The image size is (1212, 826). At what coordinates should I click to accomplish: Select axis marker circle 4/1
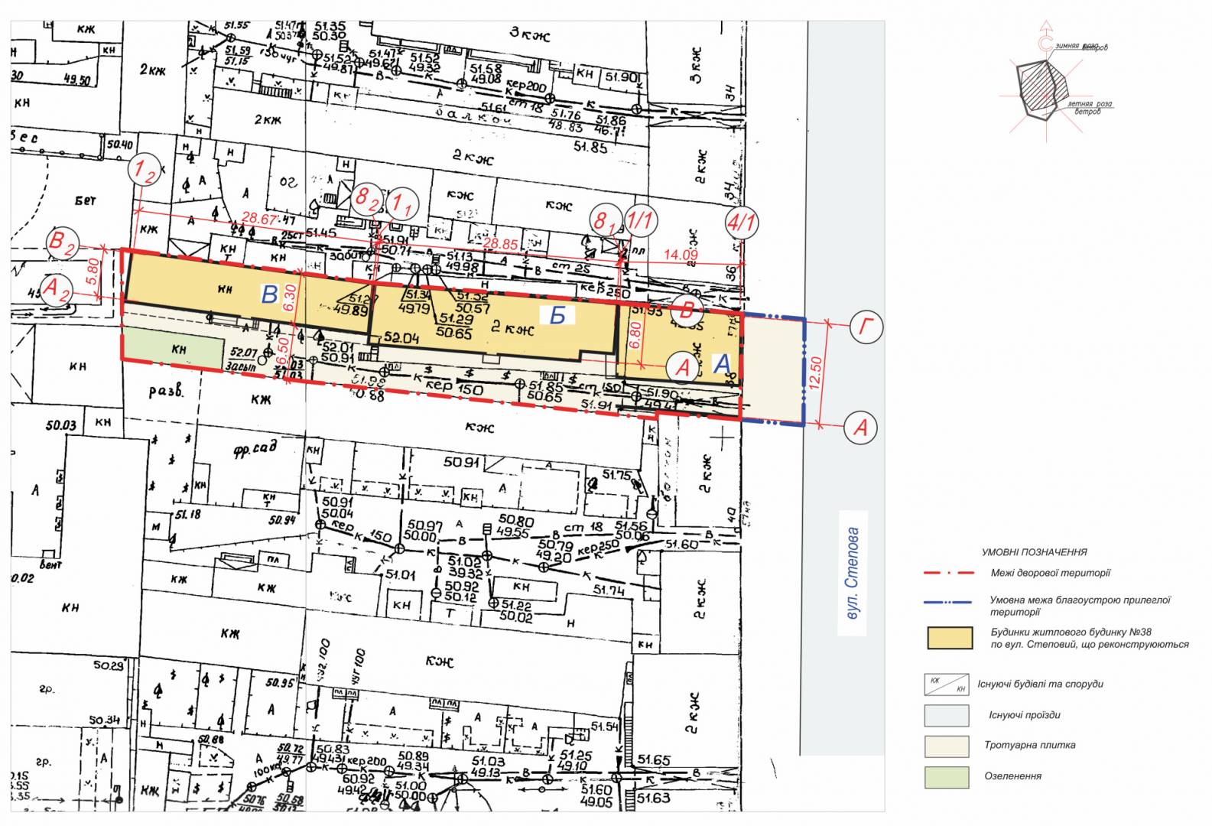pos(741,224)
